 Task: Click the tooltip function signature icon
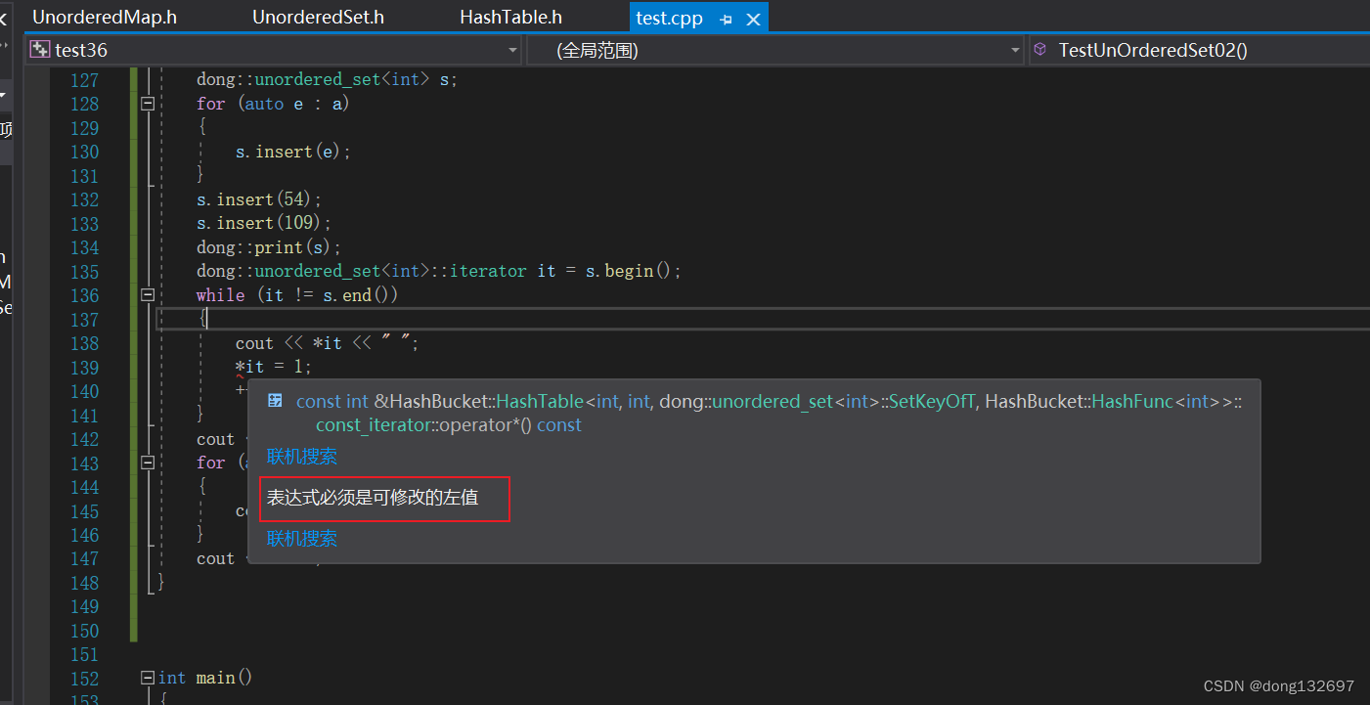276,401
